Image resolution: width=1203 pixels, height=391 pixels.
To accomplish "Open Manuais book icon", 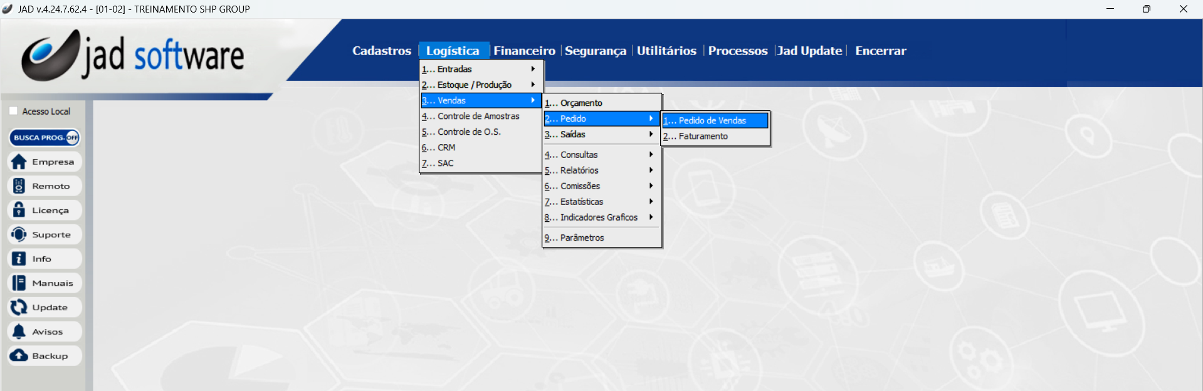I will 19,283.
